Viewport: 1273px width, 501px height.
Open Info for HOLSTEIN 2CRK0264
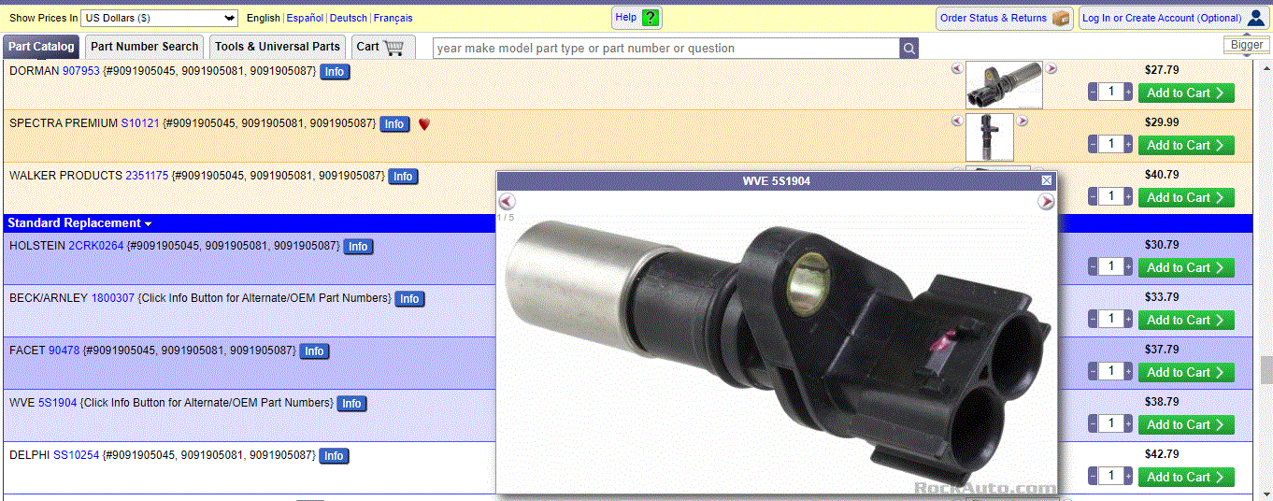click(358, 246)
